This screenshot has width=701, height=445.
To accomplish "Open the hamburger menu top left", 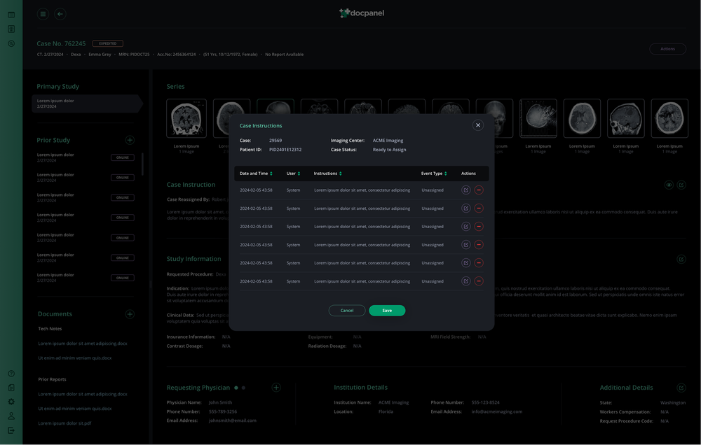I will tap(42, 13).
